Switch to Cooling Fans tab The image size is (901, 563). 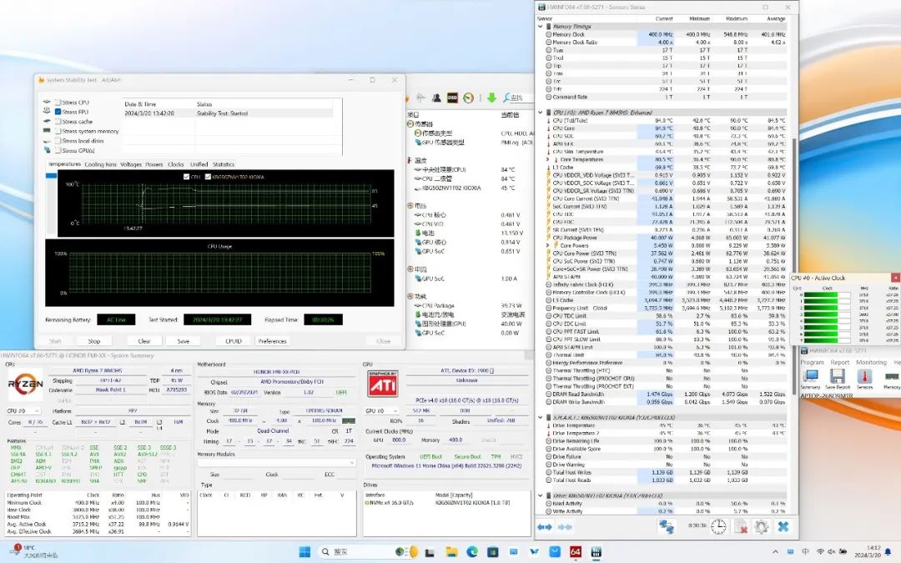pos(101,164)
